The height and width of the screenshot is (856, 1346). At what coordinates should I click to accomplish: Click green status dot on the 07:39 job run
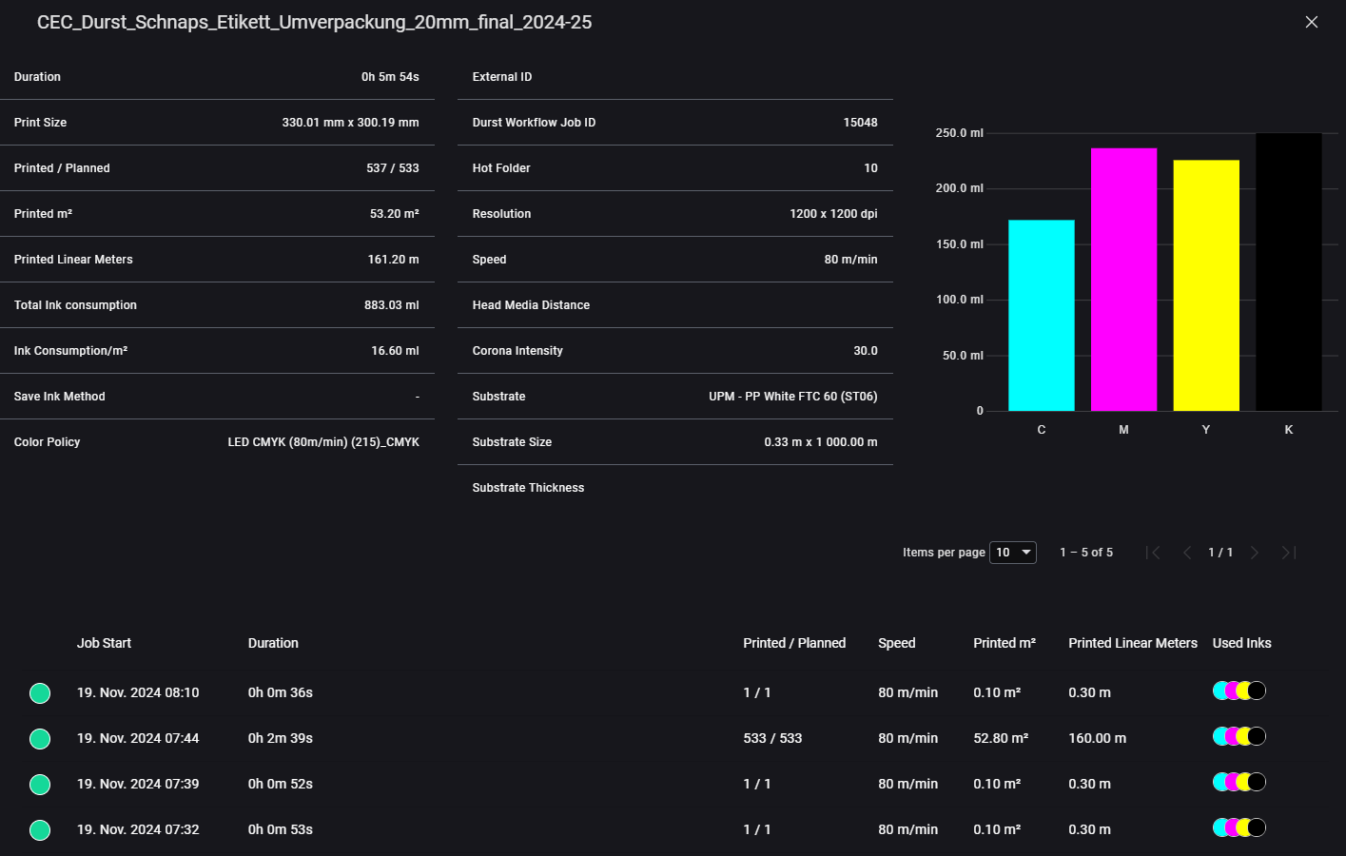click(40, 784)
